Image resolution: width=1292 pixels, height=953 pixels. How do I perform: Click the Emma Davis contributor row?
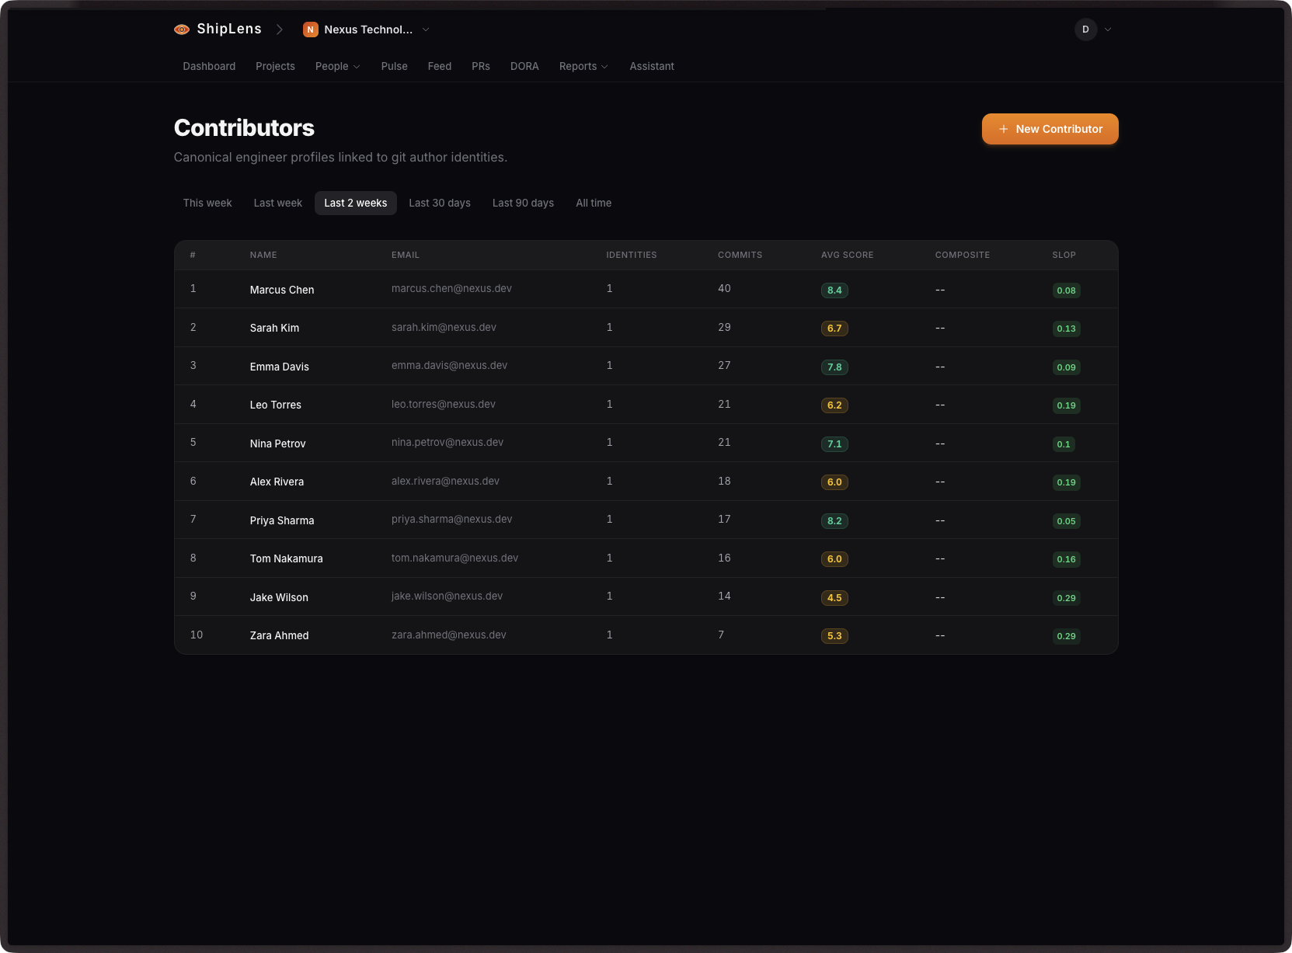click(544, 366)
